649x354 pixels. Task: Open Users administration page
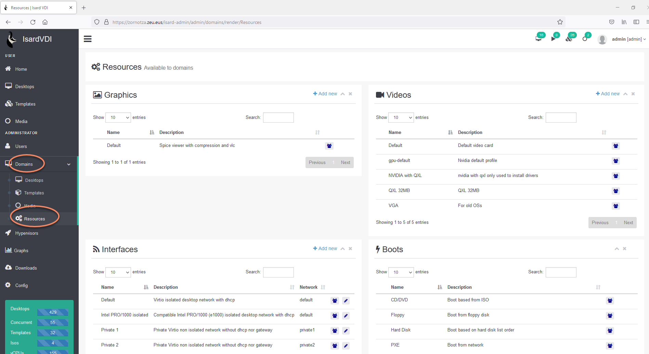[21, 146]
